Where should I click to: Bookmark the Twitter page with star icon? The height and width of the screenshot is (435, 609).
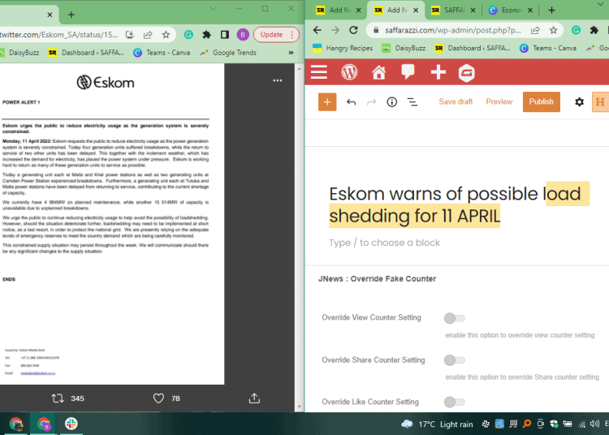(166, 35)
